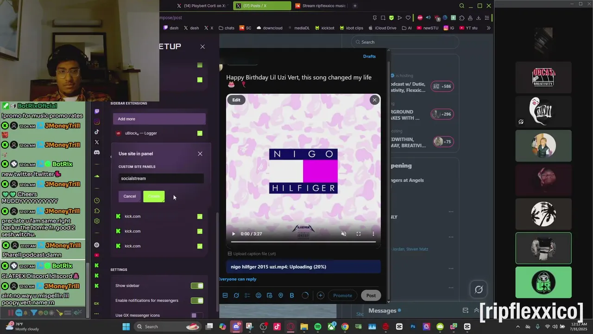
Task: Open the AI bookmark folder
Action: (x=407, y=28)
